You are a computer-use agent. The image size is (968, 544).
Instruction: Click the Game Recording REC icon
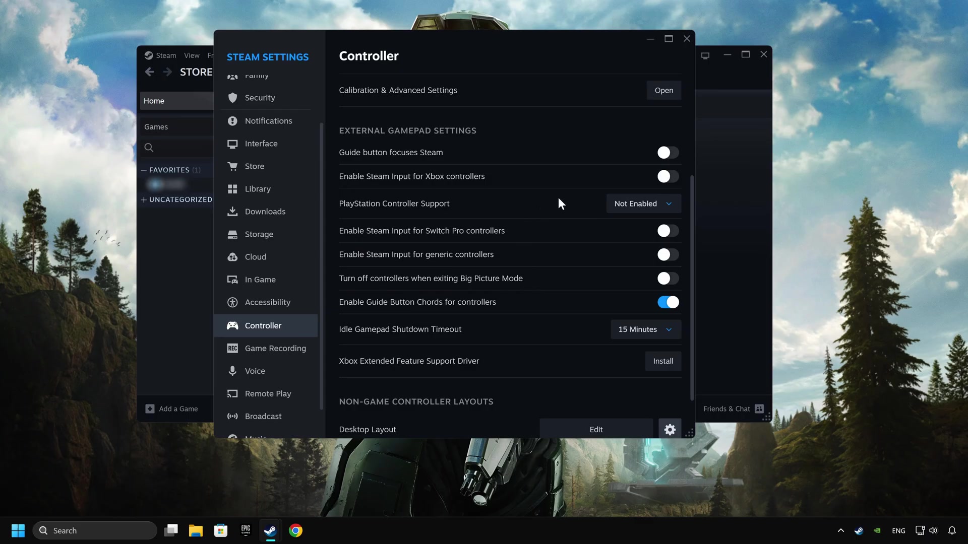click(232, 348)
